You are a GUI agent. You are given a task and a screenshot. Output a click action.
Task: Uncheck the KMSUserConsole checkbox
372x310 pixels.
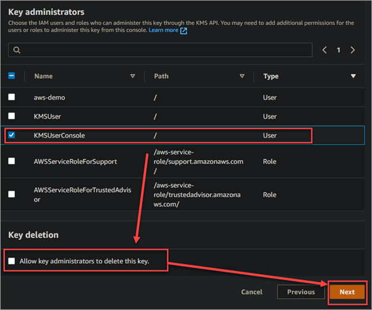tap(11, 135)
